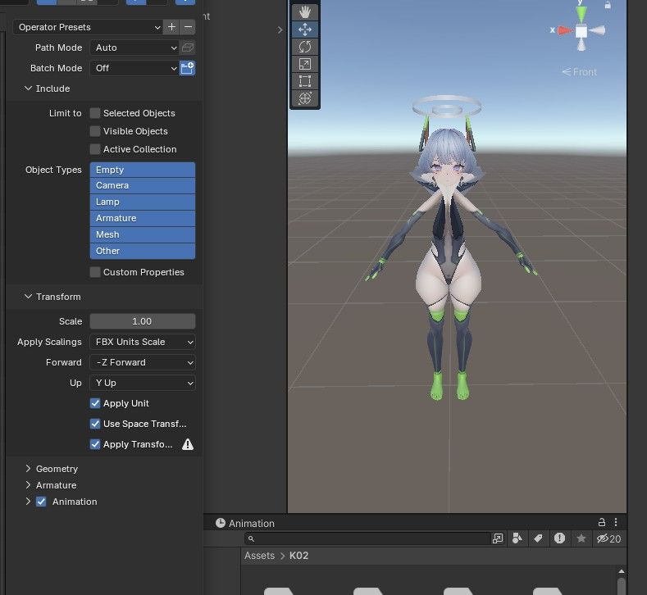This screenshot has width=647, height=595.
Task: Click the project browser scrollbar up arrow
Action: click(x=621, y=571)
